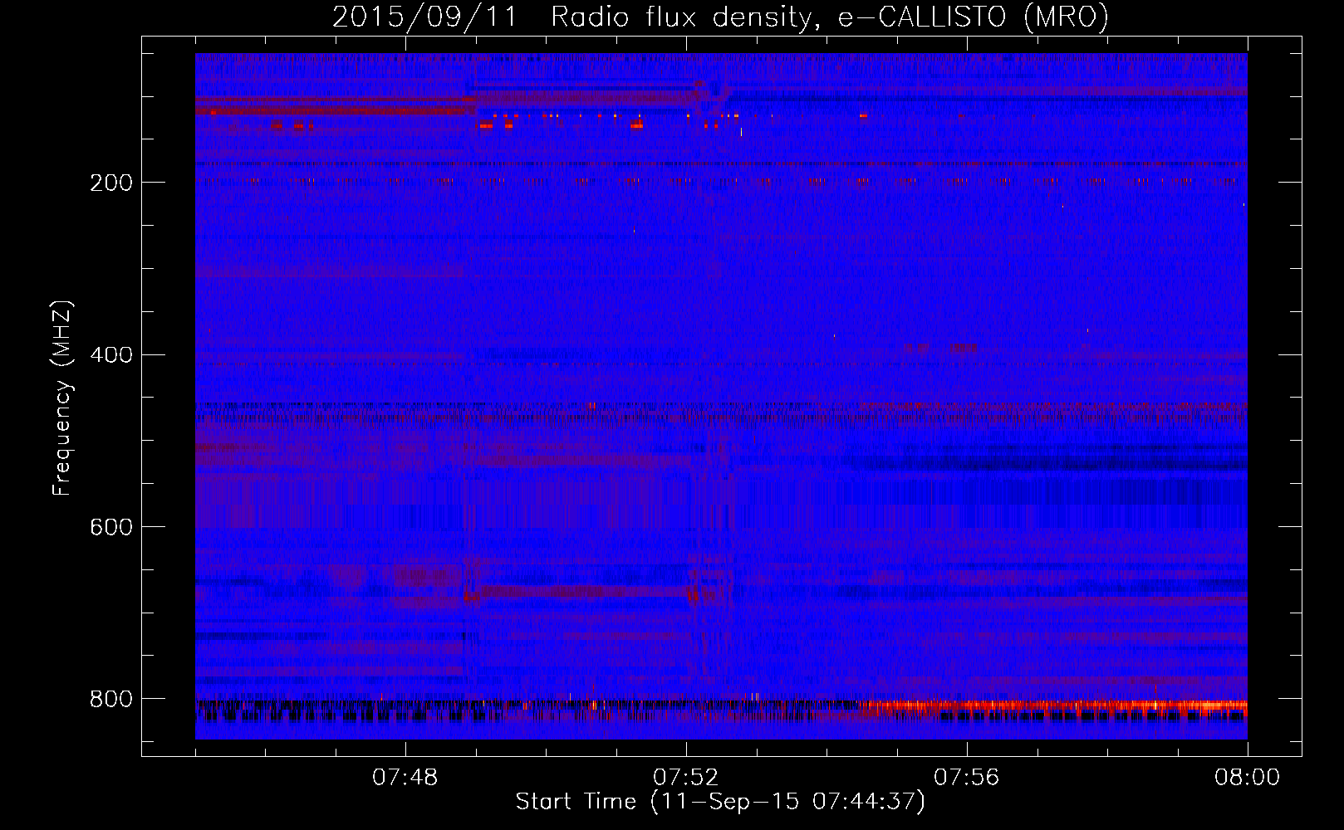The width and height of the screenshot is (1344, 830).
Task: Click the red horizontal band near 680 MHz
Action: coord(586,593)
